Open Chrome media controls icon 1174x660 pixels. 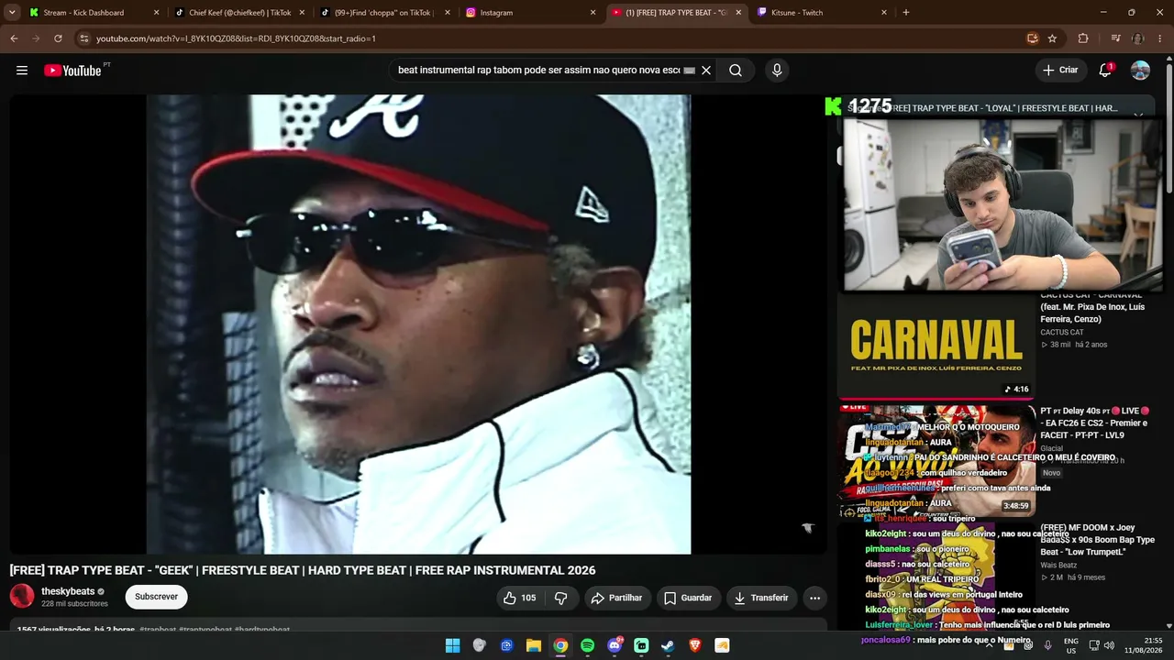point(1115,38)
